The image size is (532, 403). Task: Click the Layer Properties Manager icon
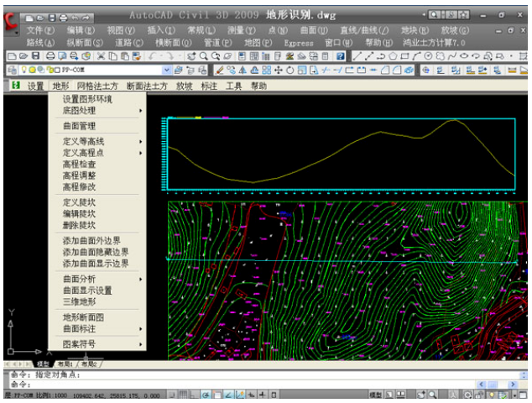tap(13, 71)
